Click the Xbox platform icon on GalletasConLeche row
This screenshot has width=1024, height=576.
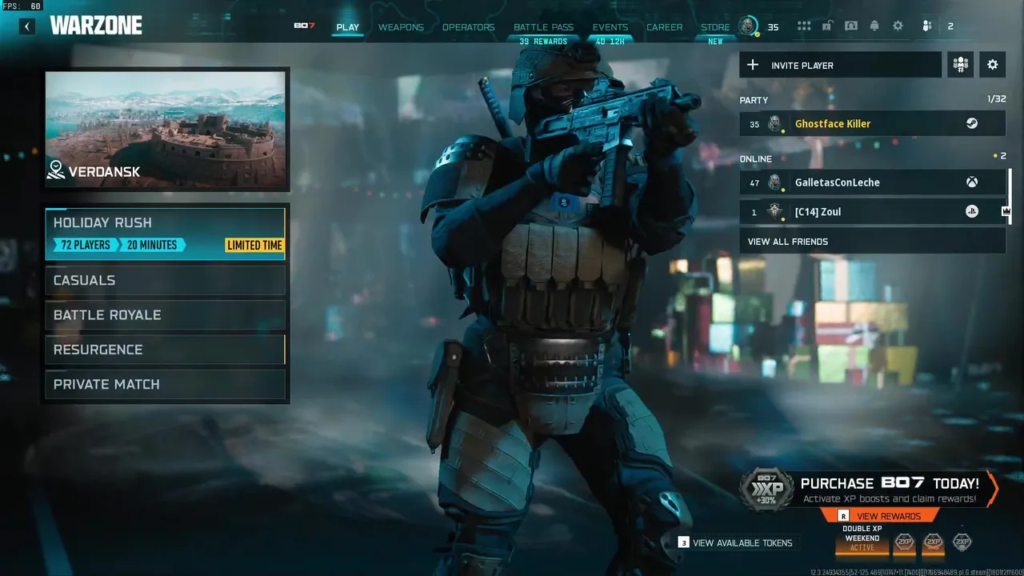[x=971, y=182]
